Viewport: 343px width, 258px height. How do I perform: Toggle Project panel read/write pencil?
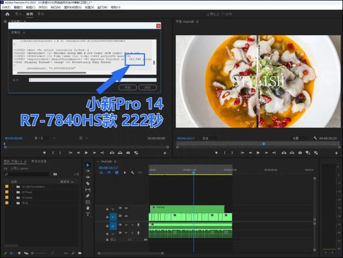click(5, 253)
